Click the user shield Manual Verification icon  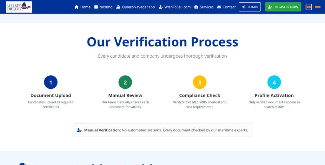[x=79, y=130]
